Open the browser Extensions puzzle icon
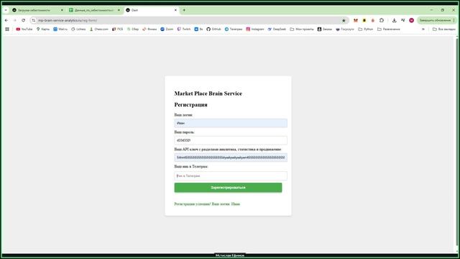This screenshot has width=460, height=259. coord(382,20)
